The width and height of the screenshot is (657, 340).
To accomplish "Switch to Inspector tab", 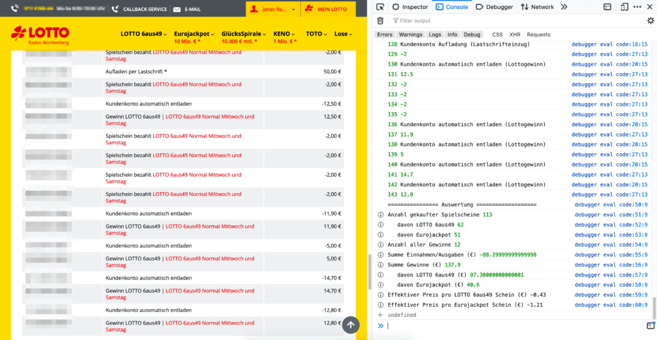I will [410, 6].
